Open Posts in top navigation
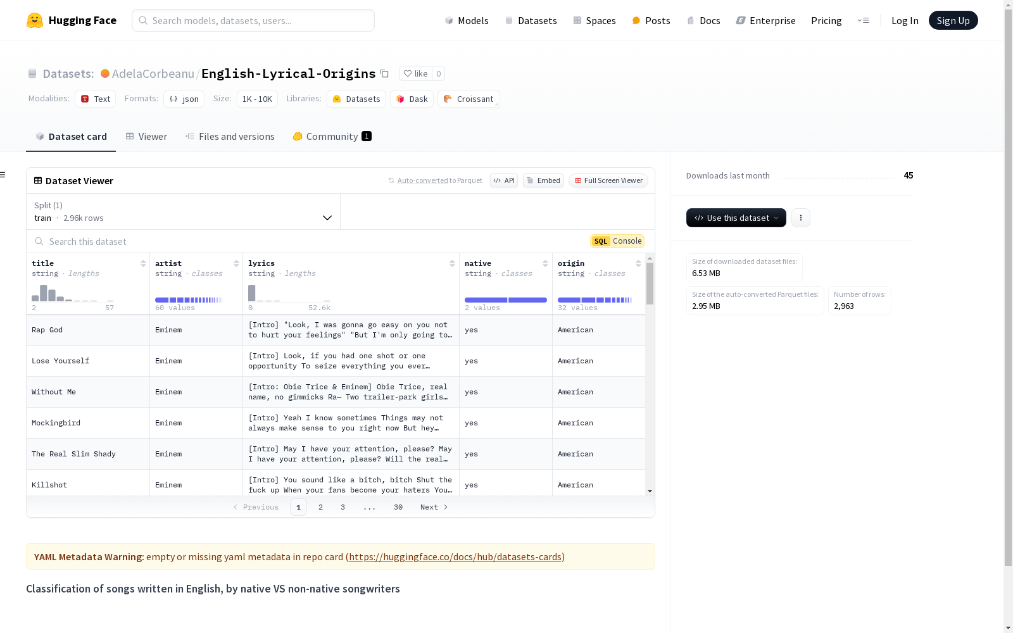The height and width of the screenshot is (633, 1013). 651,20
